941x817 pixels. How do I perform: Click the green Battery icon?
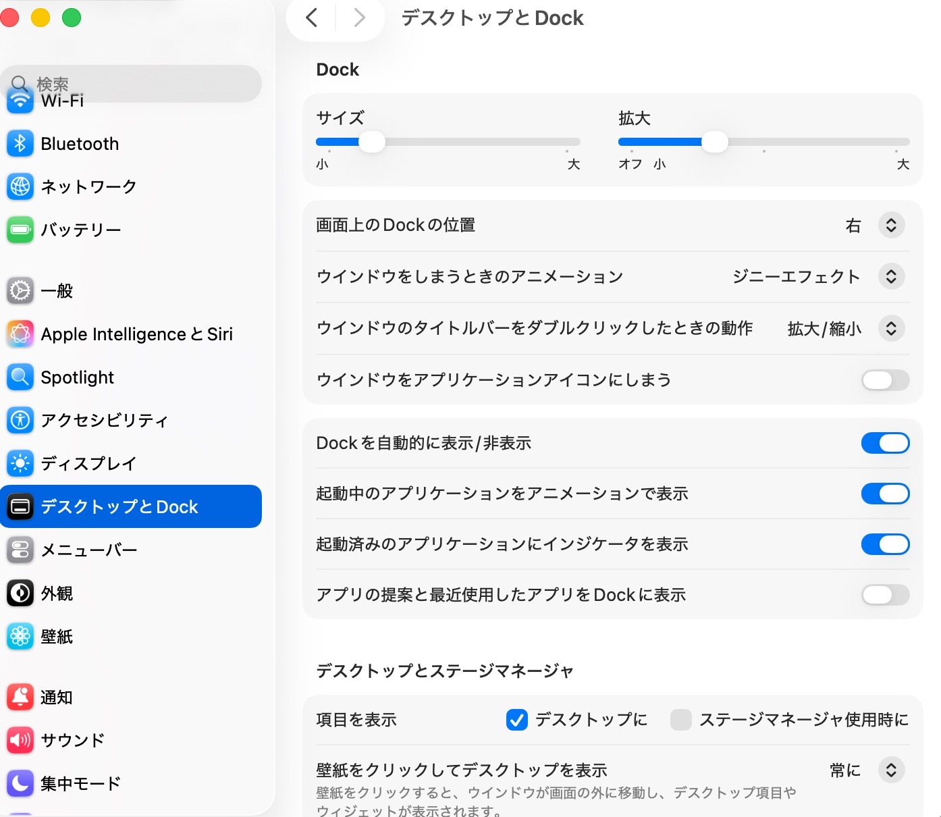click(20, 230)
